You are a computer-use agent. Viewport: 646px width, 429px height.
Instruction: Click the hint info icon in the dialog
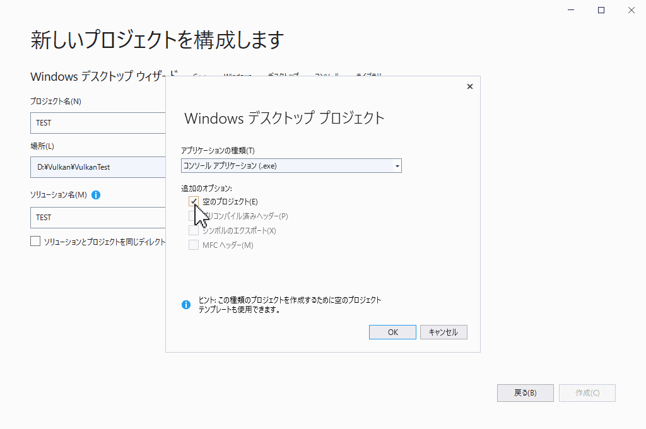(186, 305)
